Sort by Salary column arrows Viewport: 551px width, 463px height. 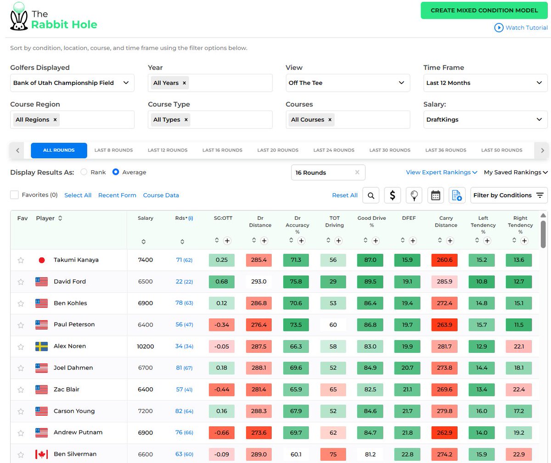[x=144, y=241]
